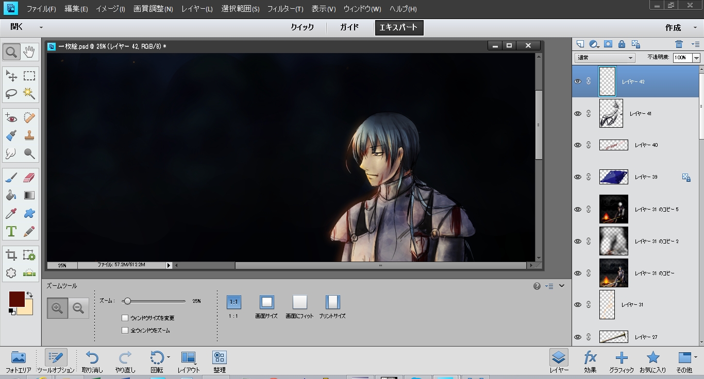Viewport: 704px width, 379px height.
Task: Select the Spot Healing Brush tool
Action: [x=29, y=118]
